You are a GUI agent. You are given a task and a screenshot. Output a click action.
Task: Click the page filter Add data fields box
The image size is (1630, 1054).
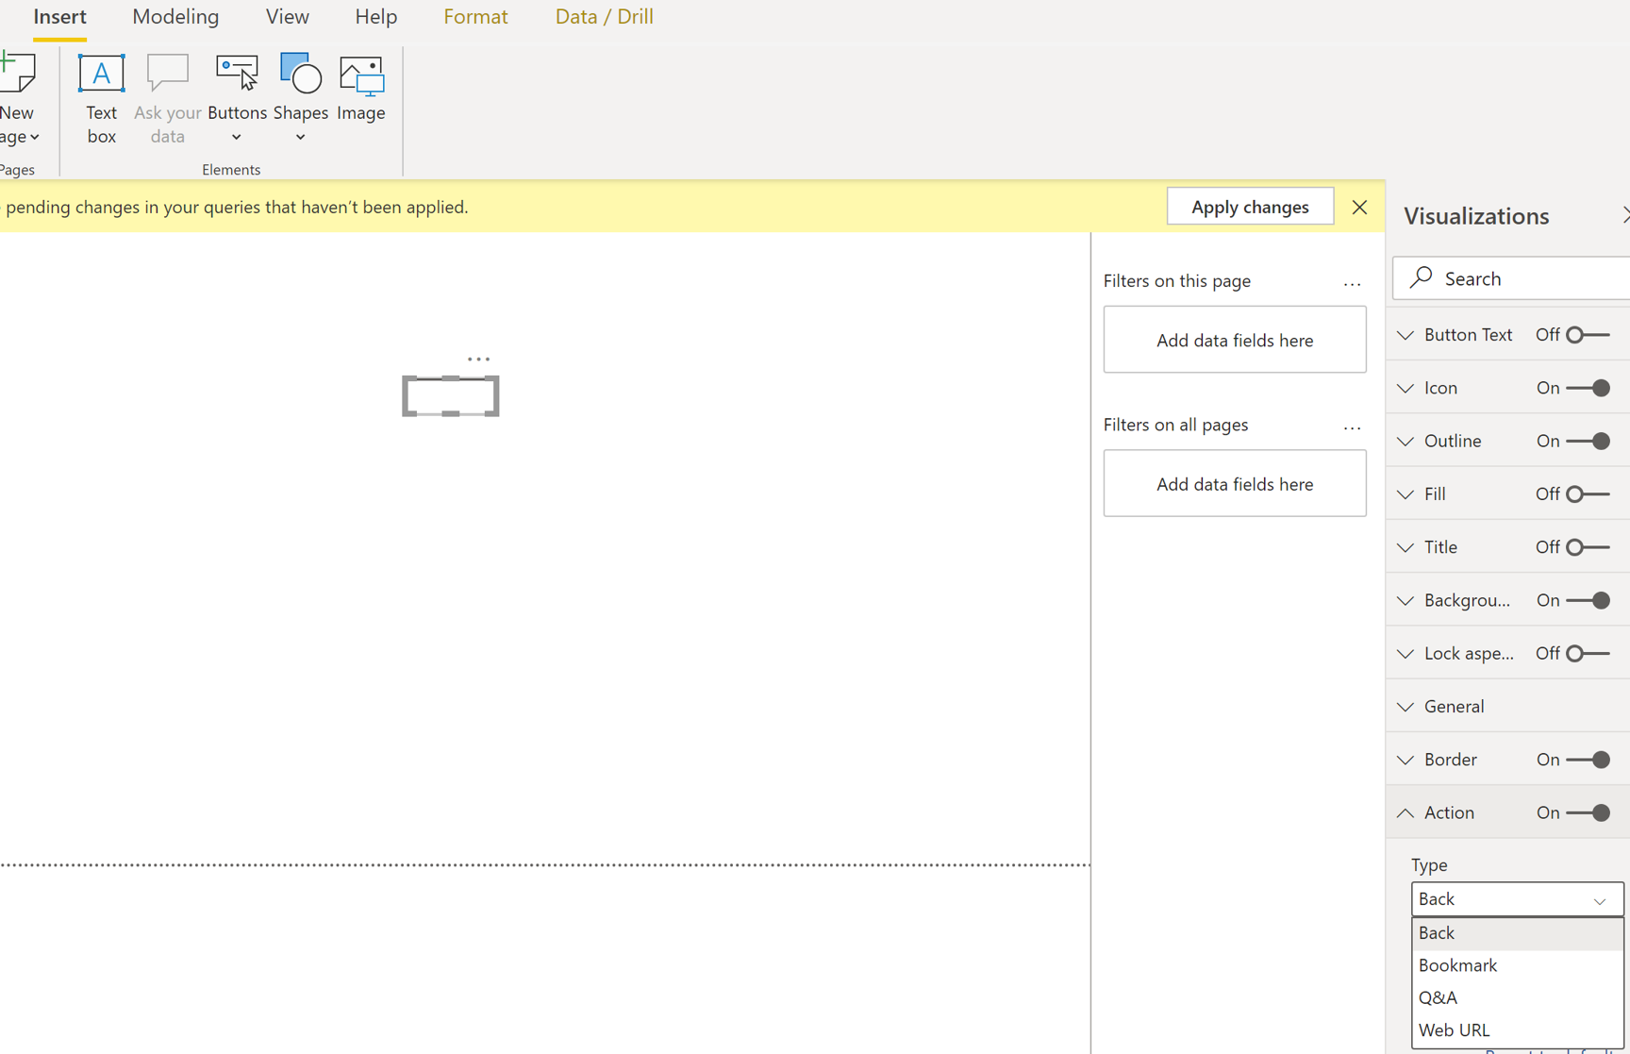(x=1235, y=340)
